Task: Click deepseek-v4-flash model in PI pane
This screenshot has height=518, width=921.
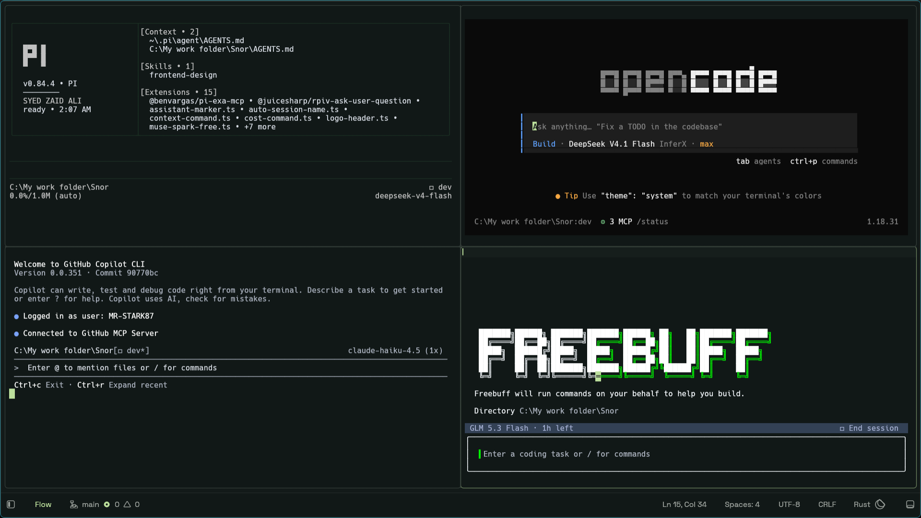Action: (413, 196)
